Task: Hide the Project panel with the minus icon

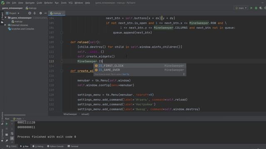Action: coord(45,13)
